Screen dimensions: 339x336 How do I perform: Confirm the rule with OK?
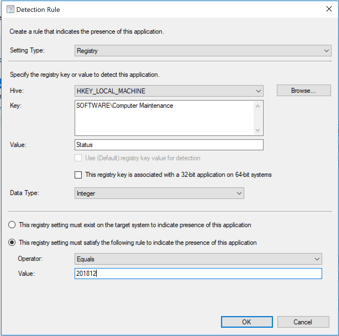(x=247, y=322)
